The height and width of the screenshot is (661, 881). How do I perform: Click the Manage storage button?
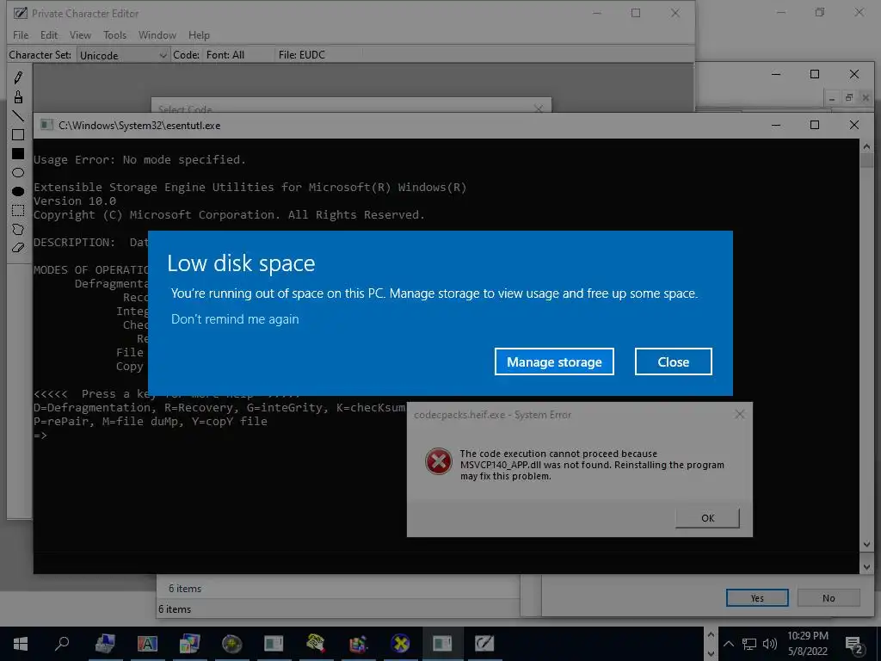click(554, 361)
